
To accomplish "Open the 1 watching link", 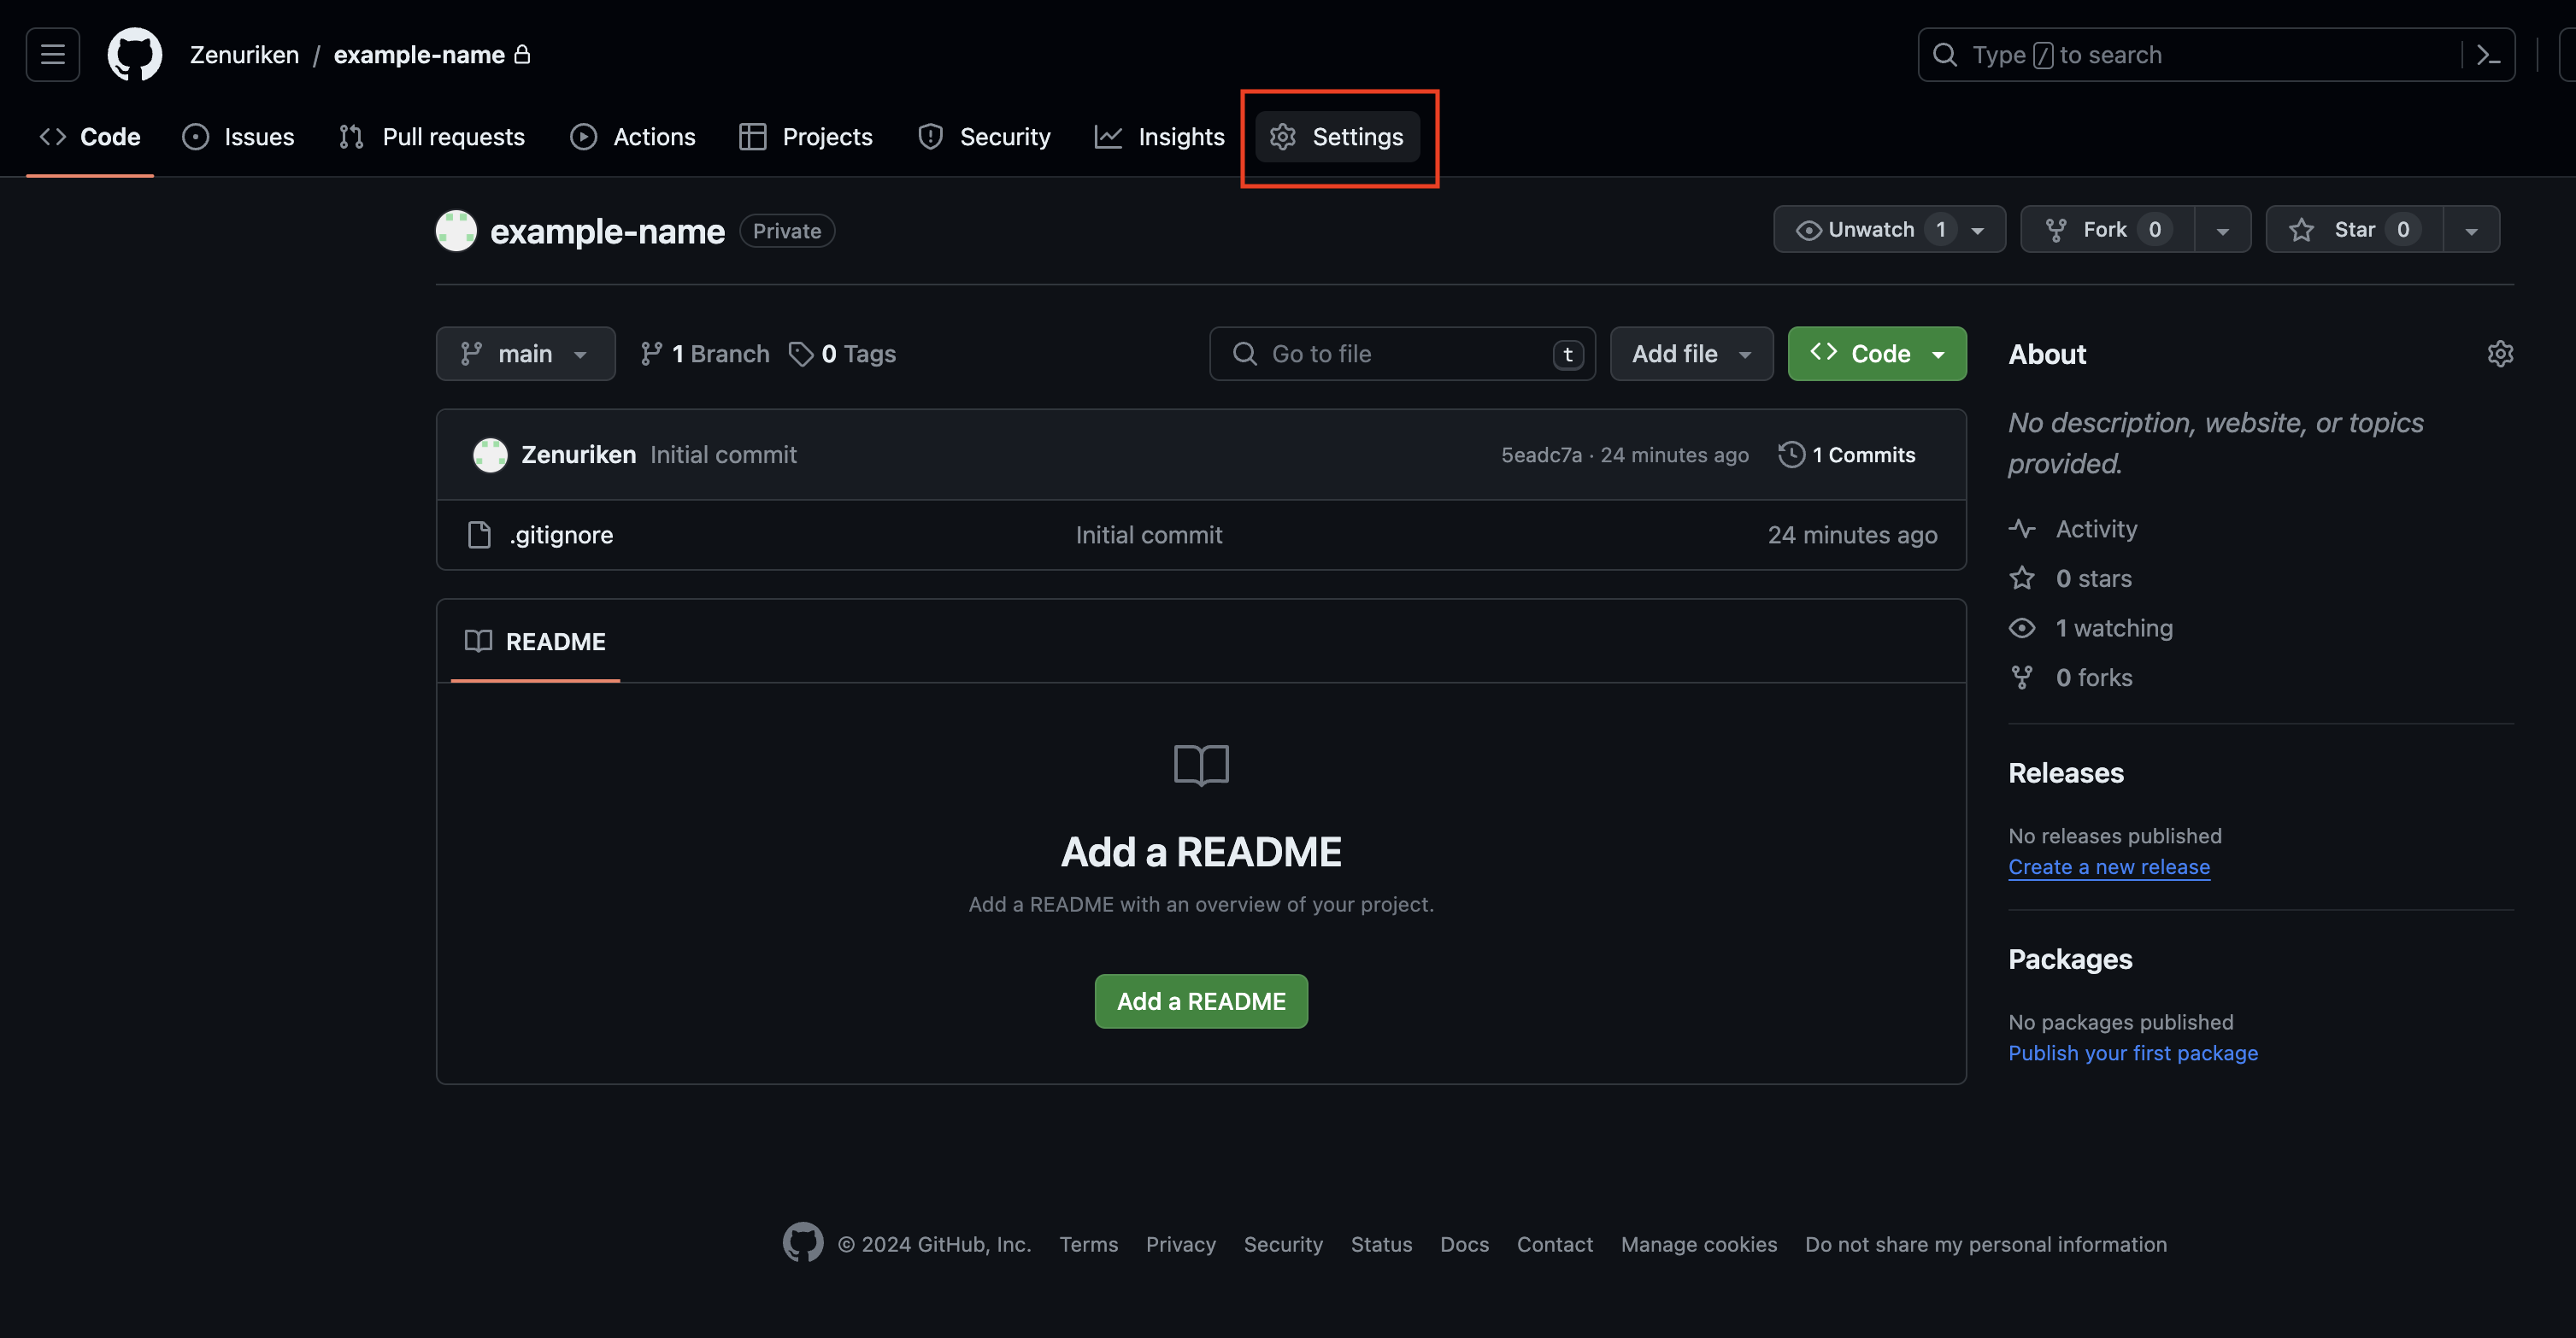I will pyautogui.click(x=2114, y=628).
